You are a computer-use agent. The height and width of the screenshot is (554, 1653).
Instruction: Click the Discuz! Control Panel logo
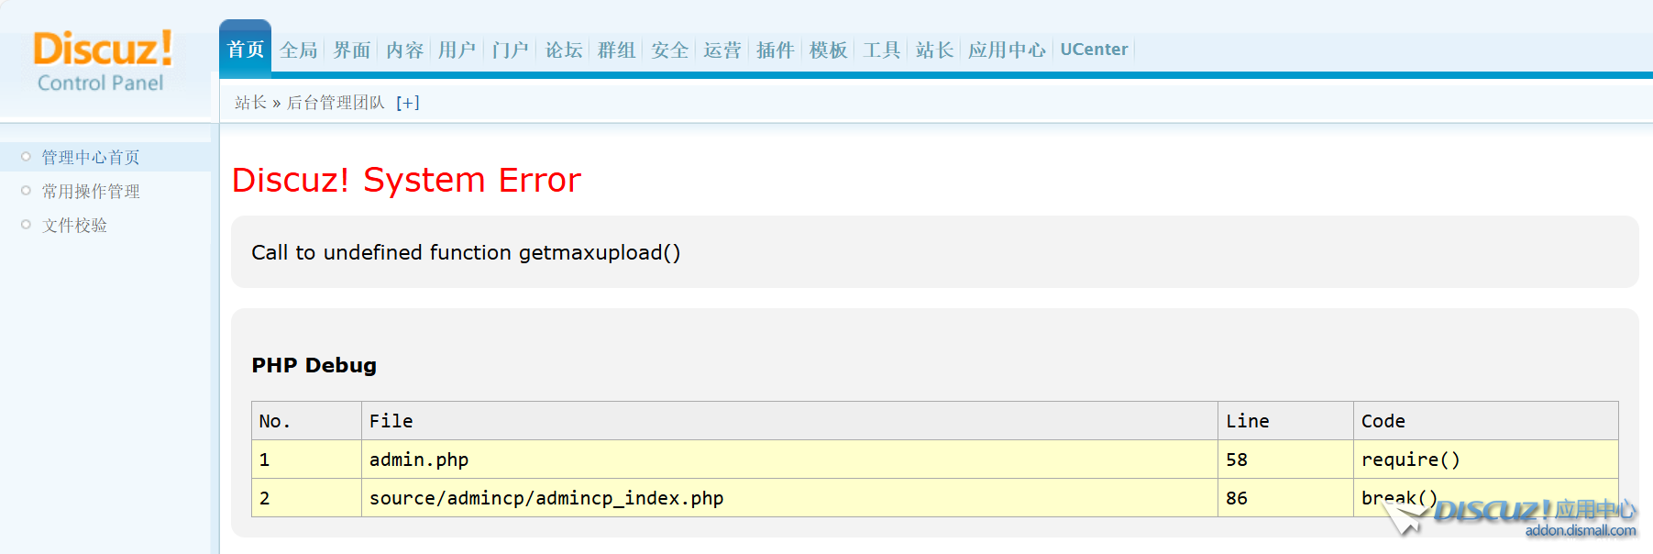[103, 61]
